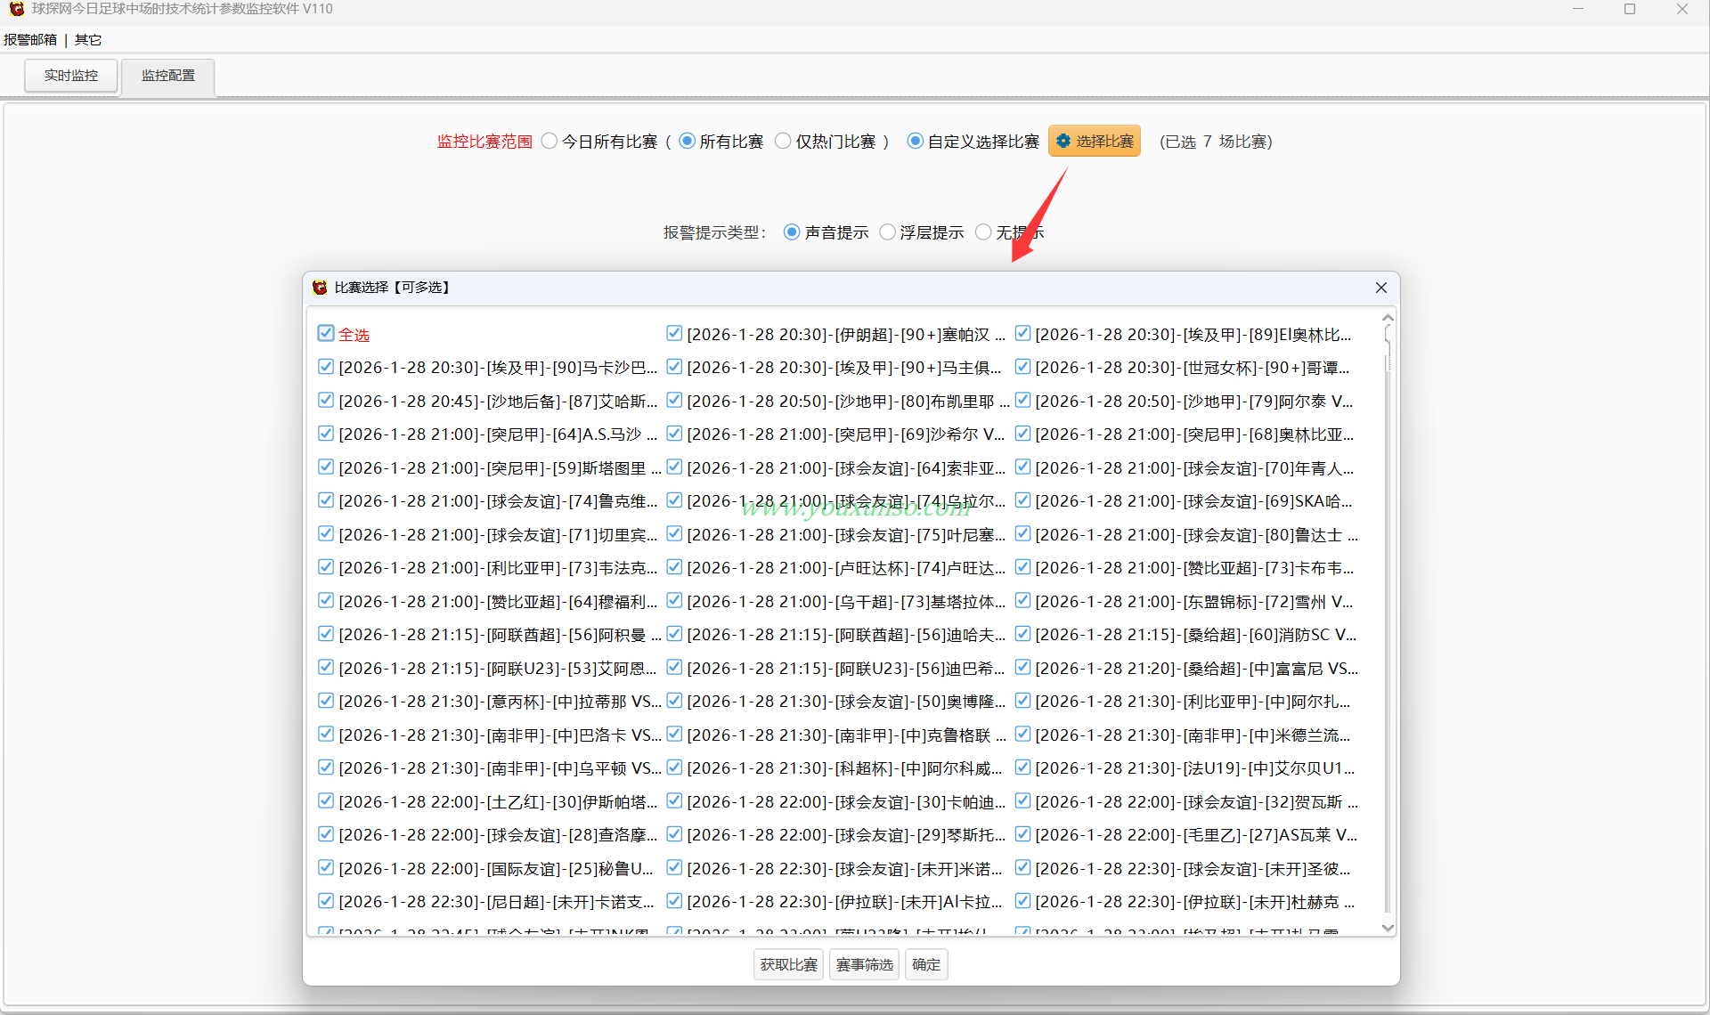Click the bear icon in the match selection dialog title
Viewport: 1710px width, 1015px height.
320,288
